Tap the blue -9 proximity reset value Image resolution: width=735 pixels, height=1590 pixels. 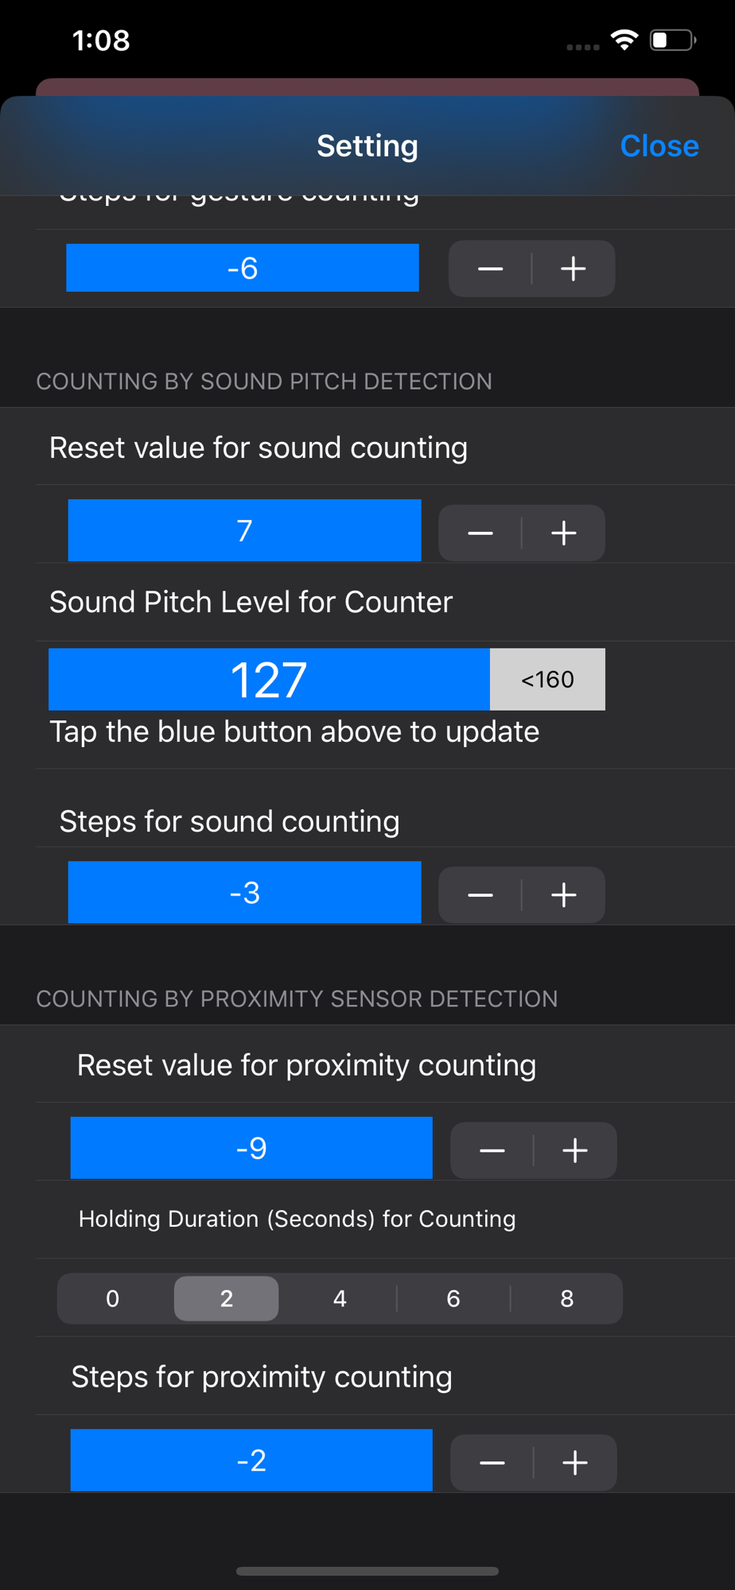point(251,1148)
